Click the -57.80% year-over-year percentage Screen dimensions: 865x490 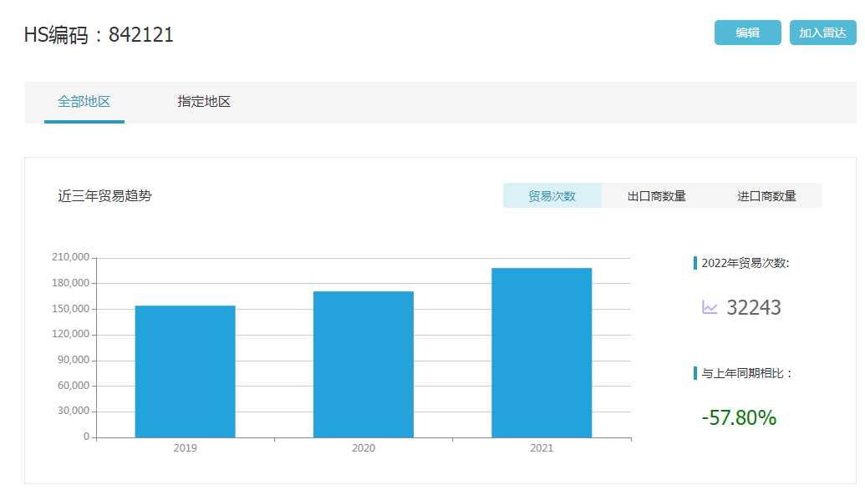pyautogui.click(x=739, y=417)
